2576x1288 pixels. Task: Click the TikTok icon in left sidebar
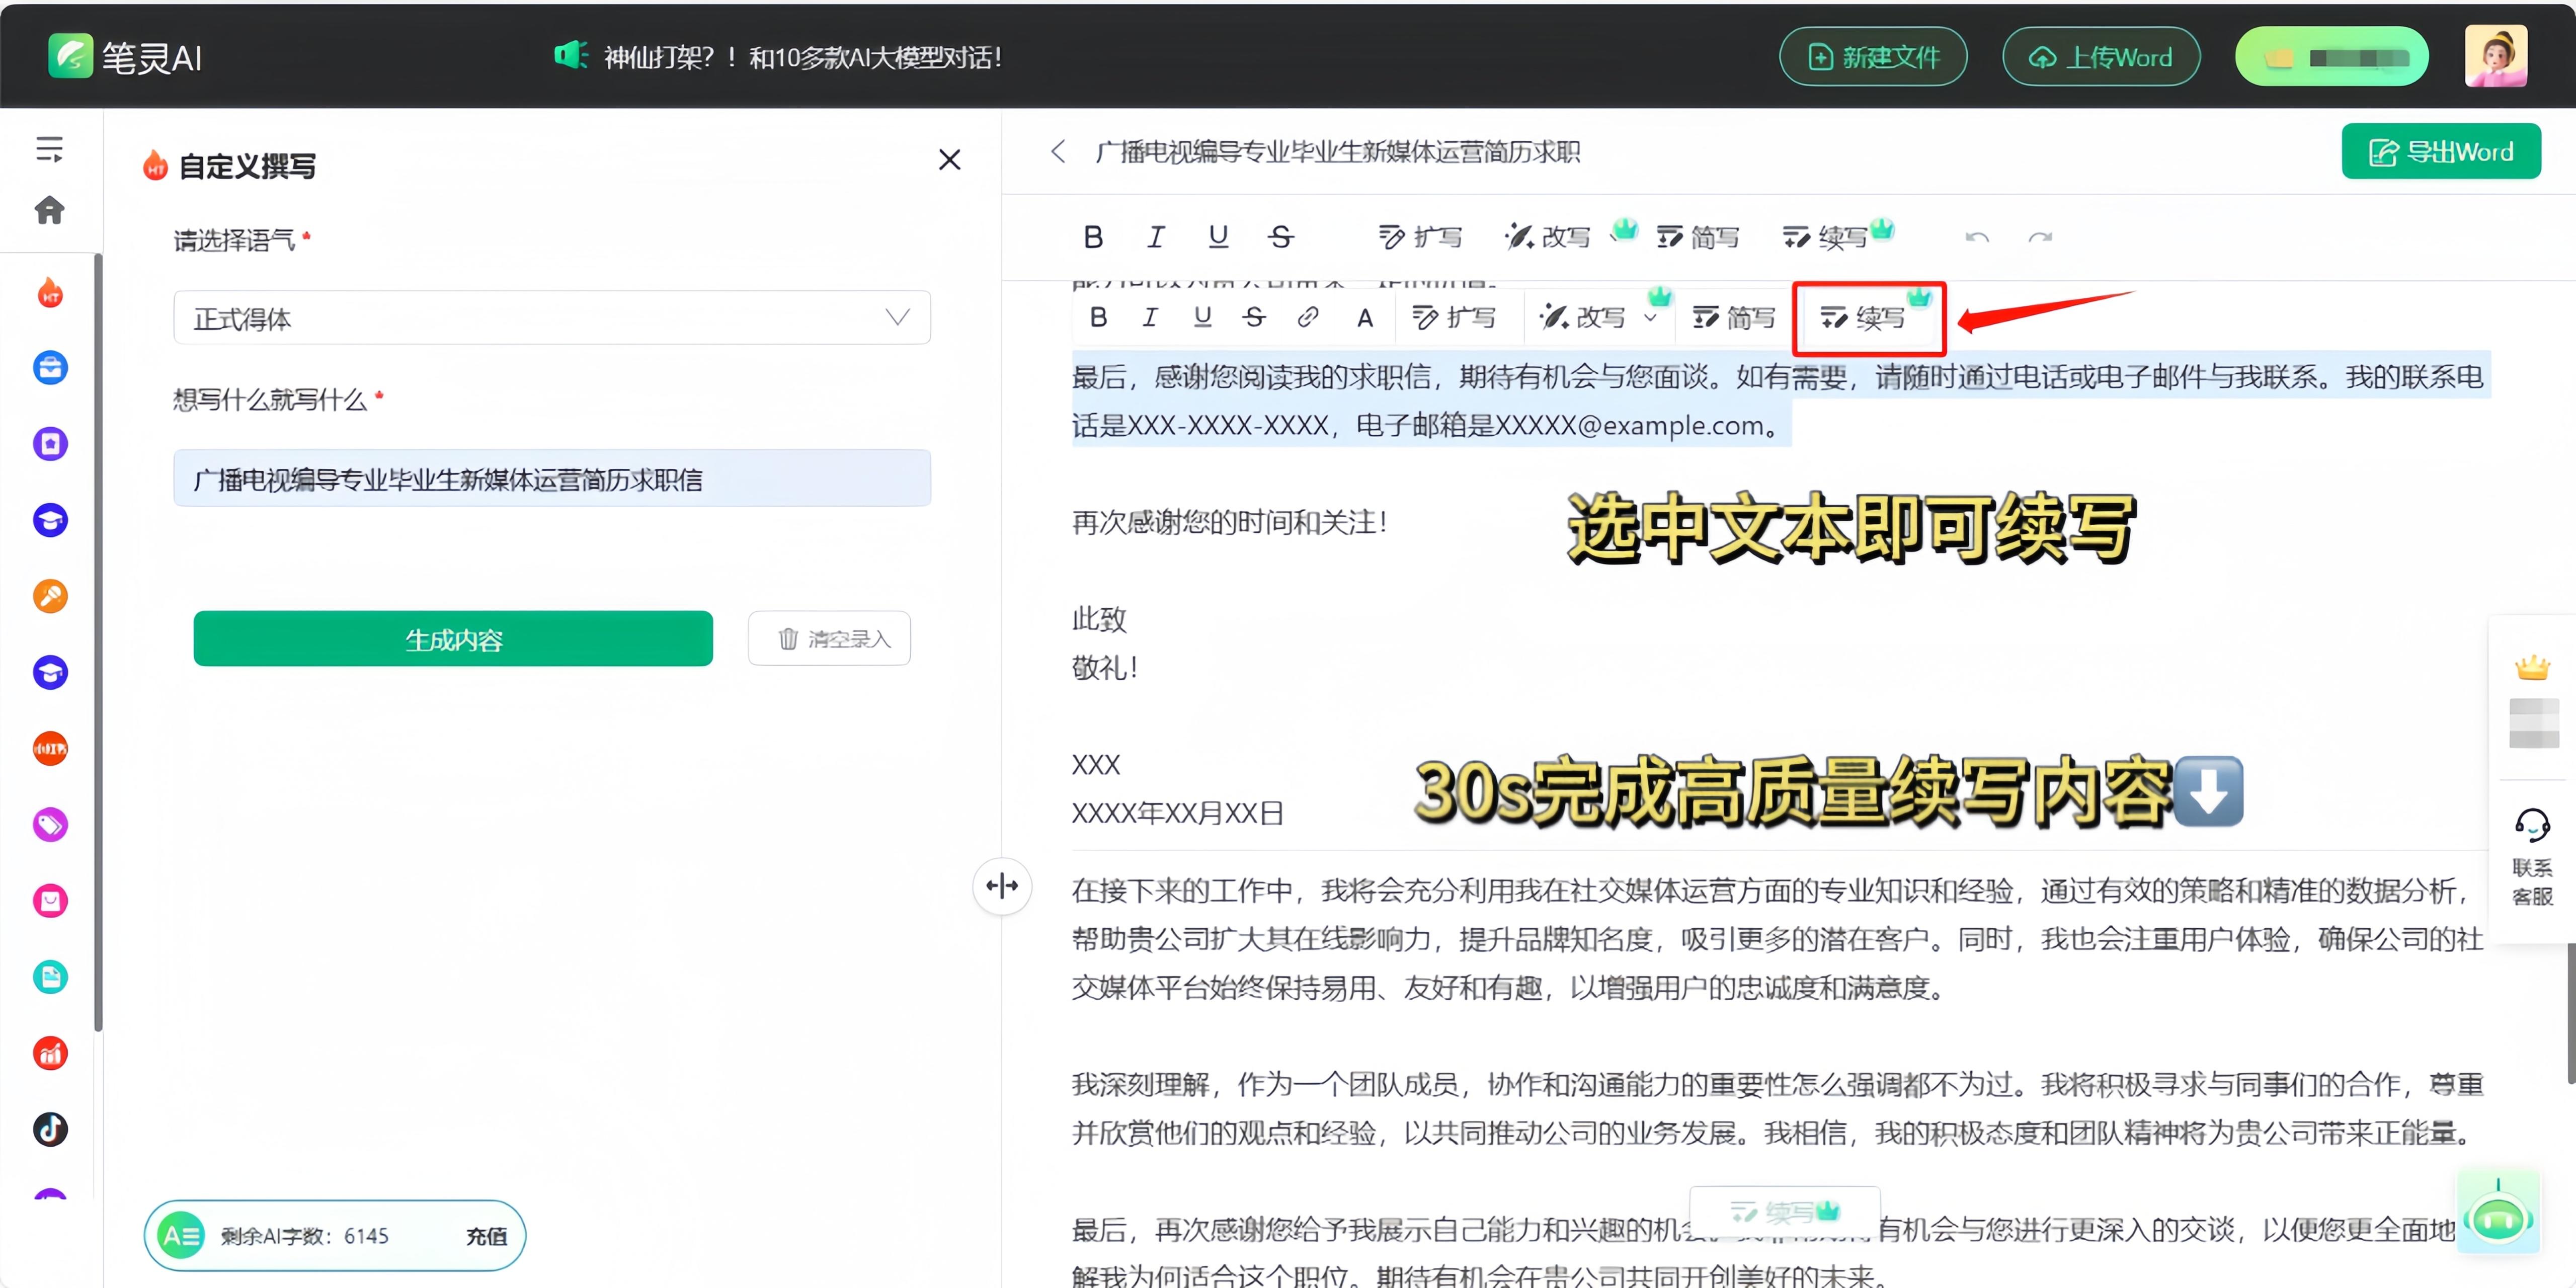coord(50,1129)
